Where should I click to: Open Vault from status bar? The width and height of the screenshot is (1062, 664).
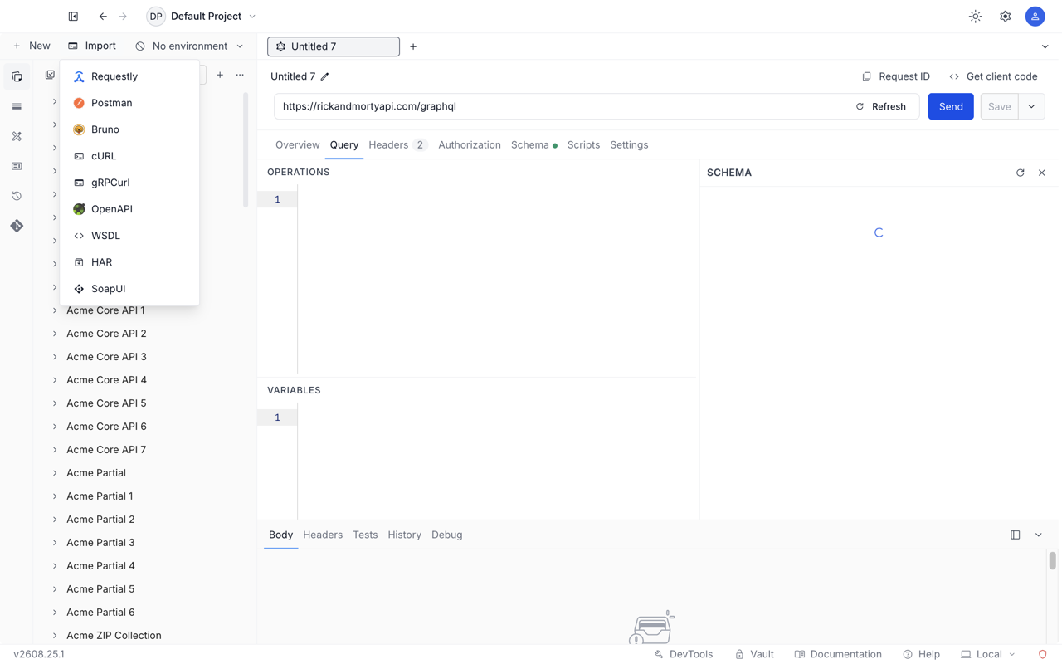[x=754, y=654]
